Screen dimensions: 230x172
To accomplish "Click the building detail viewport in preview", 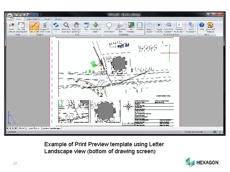I will [x=105, y=111].
